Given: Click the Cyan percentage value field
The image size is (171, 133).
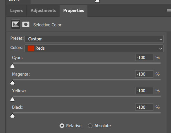Looking at the screenshot, I should click(144, 57).
